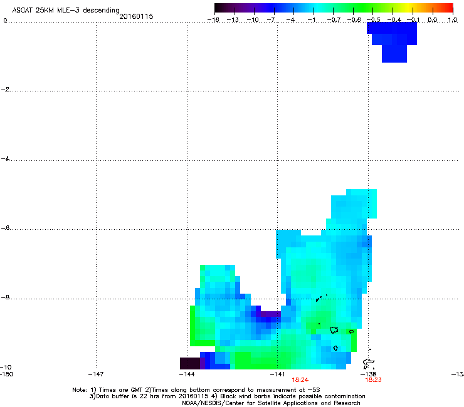Screen dimensions: 464x407
Task: Click the 0.0 color scale label
Action: [x=433, y=20]
